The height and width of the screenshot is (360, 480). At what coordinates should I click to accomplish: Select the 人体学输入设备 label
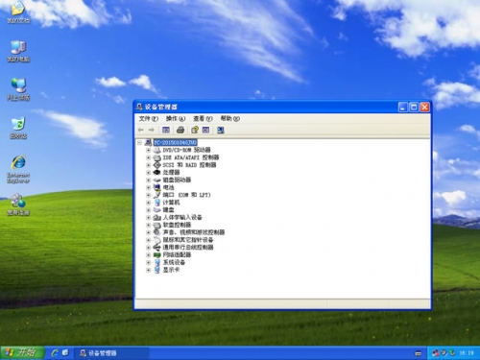pyautogui.click(x=182, y=217)
